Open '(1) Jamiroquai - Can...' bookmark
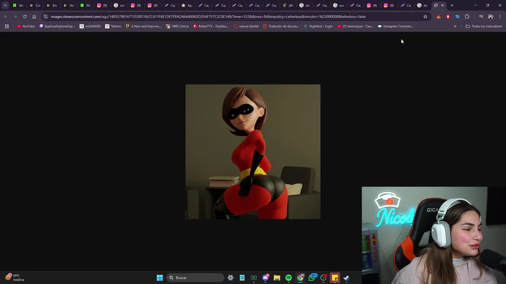The height and width of the screenshot is (284, 506). coord(355,26)
